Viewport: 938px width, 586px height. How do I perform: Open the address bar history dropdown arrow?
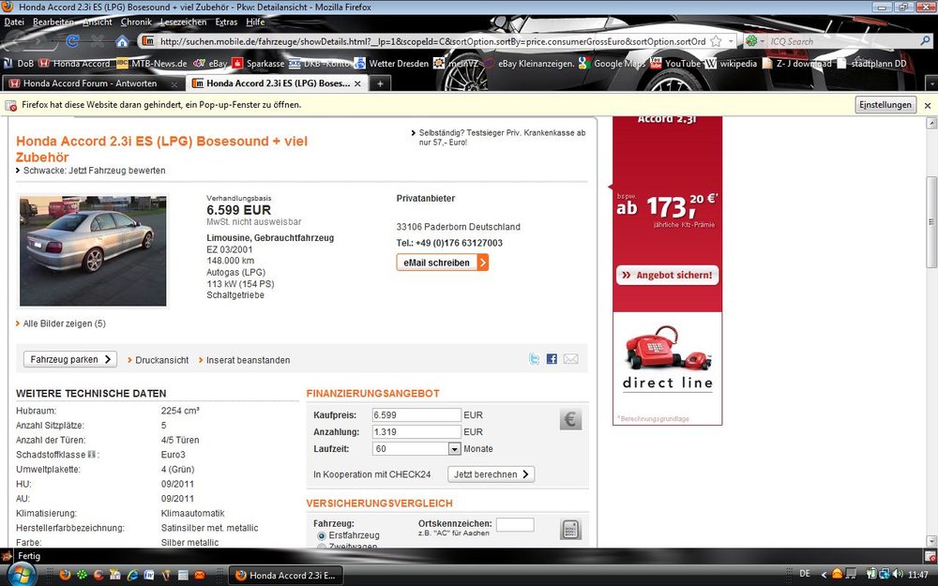click(730, 41)
